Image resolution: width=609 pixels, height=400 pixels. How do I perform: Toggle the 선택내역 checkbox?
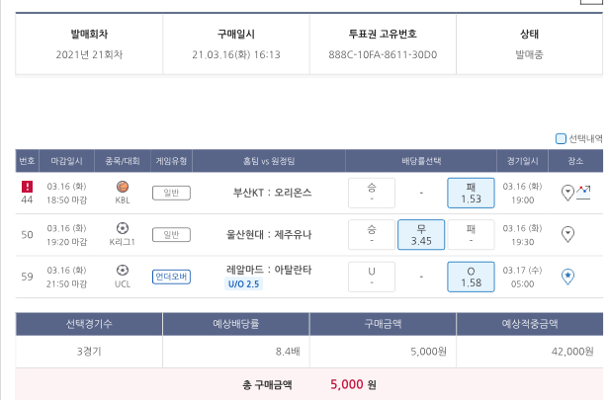[561, 139]
